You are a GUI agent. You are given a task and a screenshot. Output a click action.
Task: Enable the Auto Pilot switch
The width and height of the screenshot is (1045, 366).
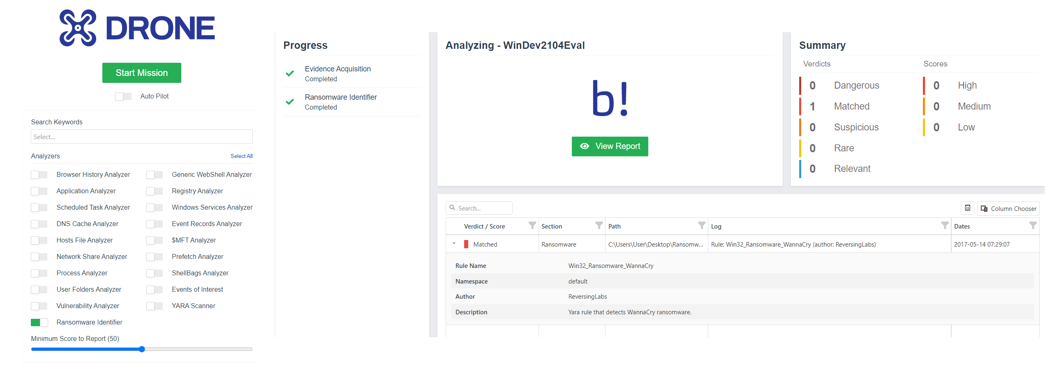123,96
